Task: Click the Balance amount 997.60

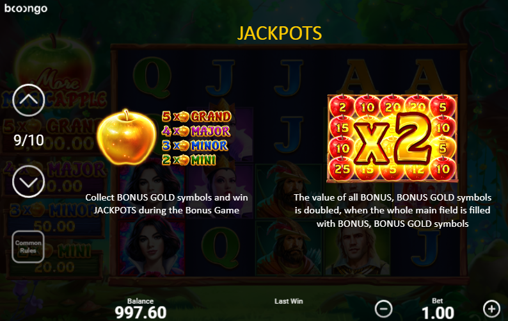Action: 141,313
